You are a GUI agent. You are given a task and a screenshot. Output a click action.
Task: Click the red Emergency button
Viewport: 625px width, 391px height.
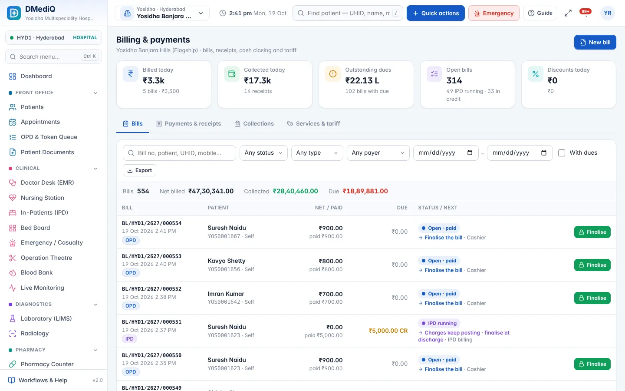[494, 13]
